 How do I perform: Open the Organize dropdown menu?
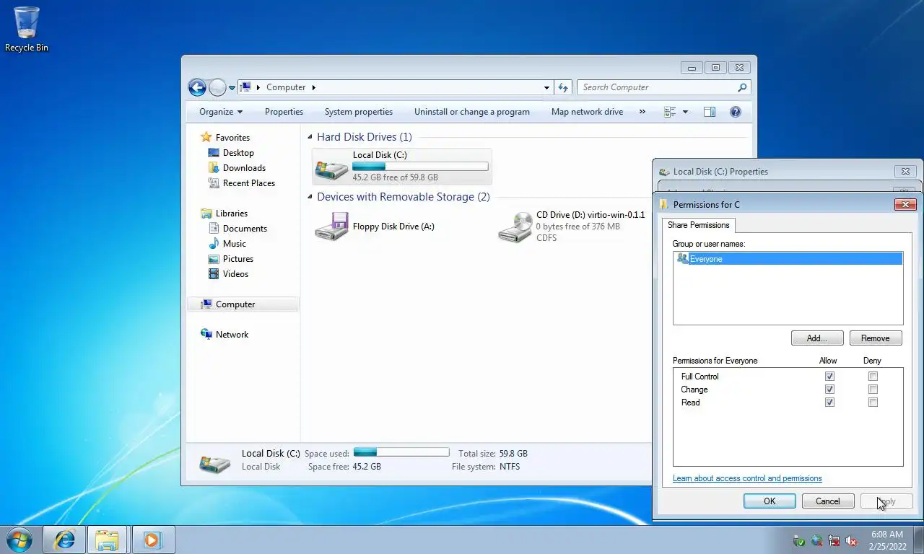(x=221, y=112)
